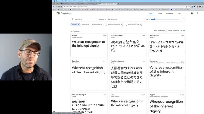Toggle the dark theme icon
The image size is (204, 114).
pos(192,13)
